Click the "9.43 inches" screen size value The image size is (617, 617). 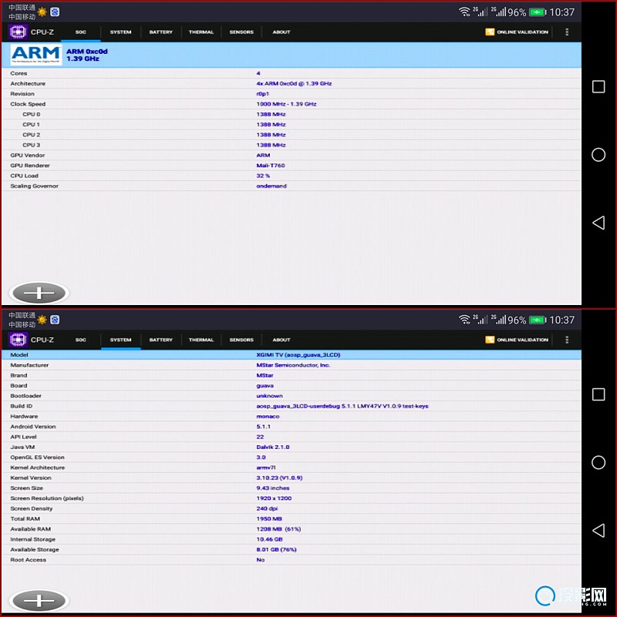273,488
